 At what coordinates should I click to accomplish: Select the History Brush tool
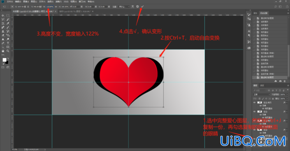tap(8, 31)
